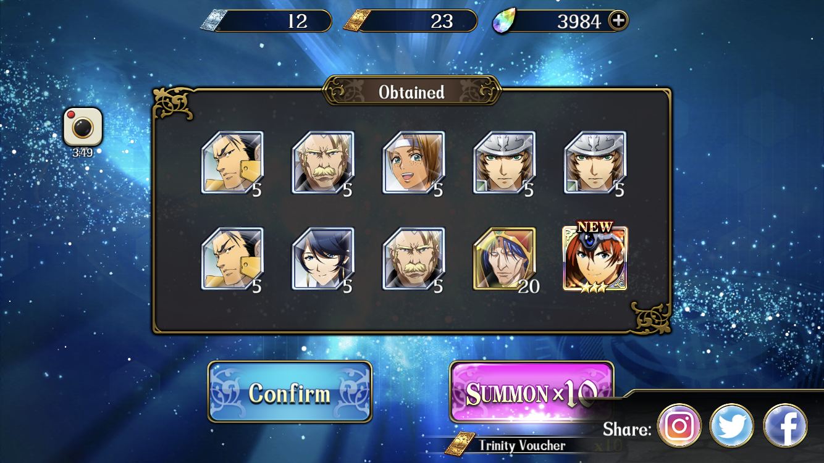Tap the silver ticket icon at top
Image resolution: width=824 pixels, height=463 pixels.
click(214, 21)
